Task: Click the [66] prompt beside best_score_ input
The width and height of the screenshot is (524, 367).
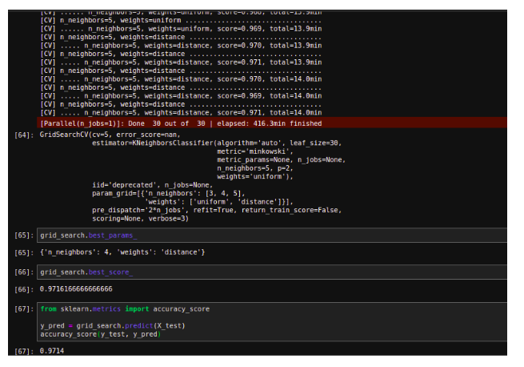Action: coord(24,272)
